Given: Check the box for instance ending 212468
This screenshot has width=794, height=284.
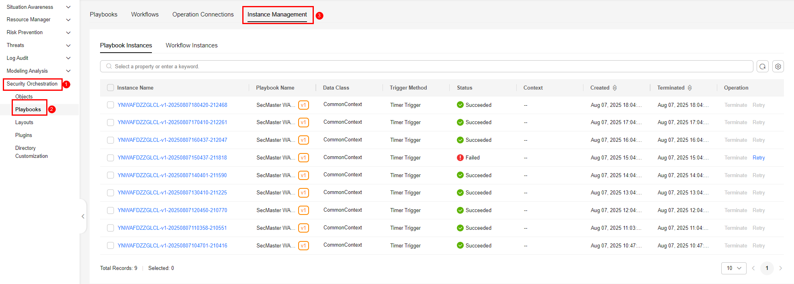Looking at the screenshot, I should pos(111,105).
